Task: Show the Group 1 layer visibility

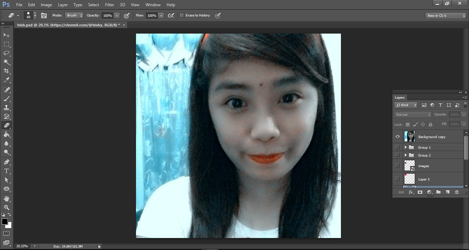Action: (398, 147)
